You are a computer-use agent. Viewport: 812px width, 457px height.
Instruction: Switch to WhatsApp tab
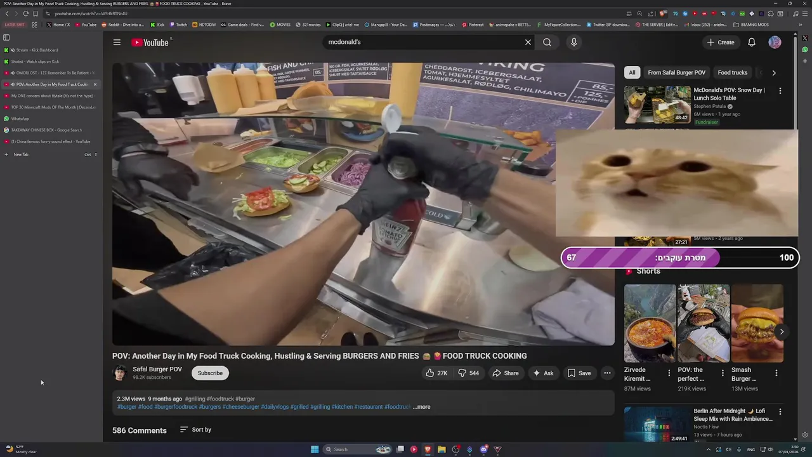51,119
